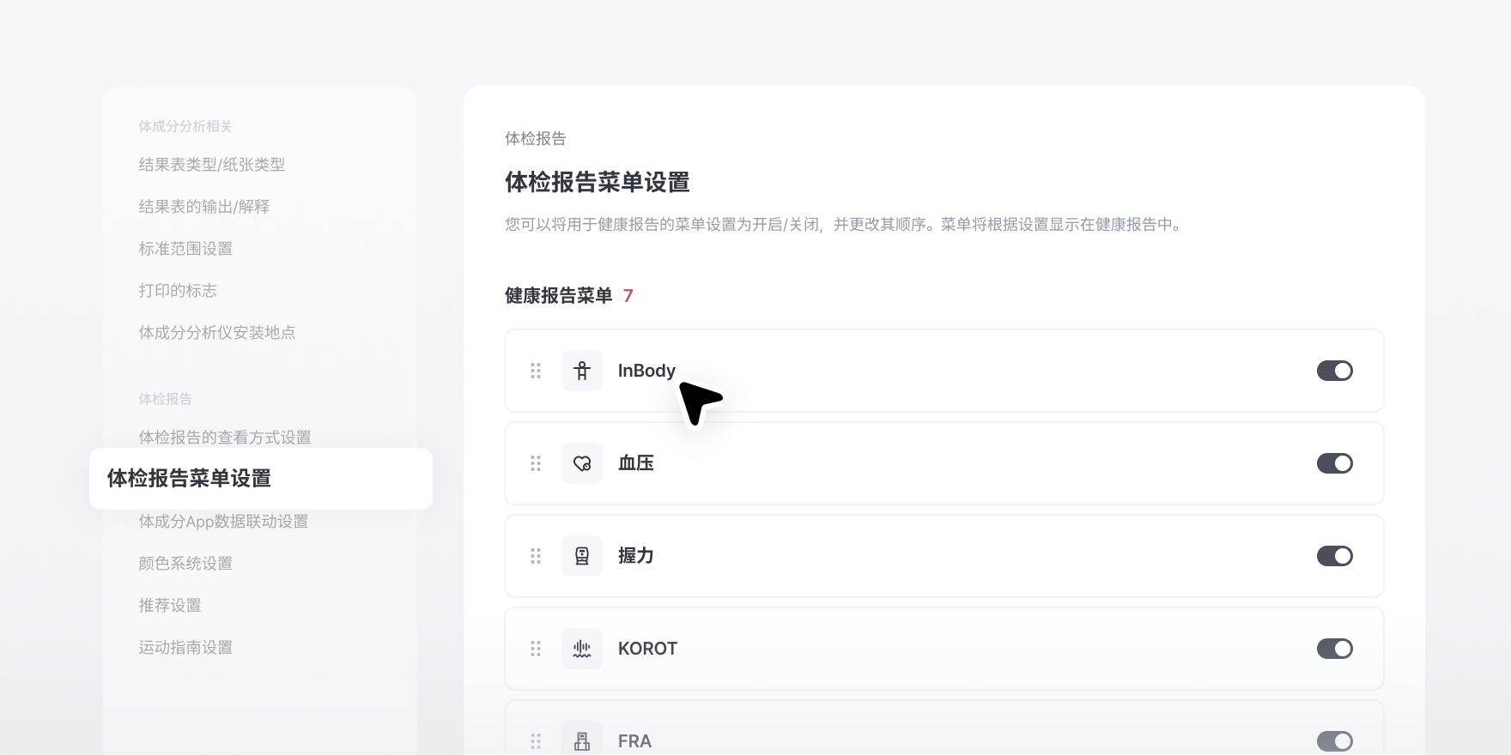This screenshot has width=1511, height=755.
Task: Click the KOROT row label
Action: (648, 649)
